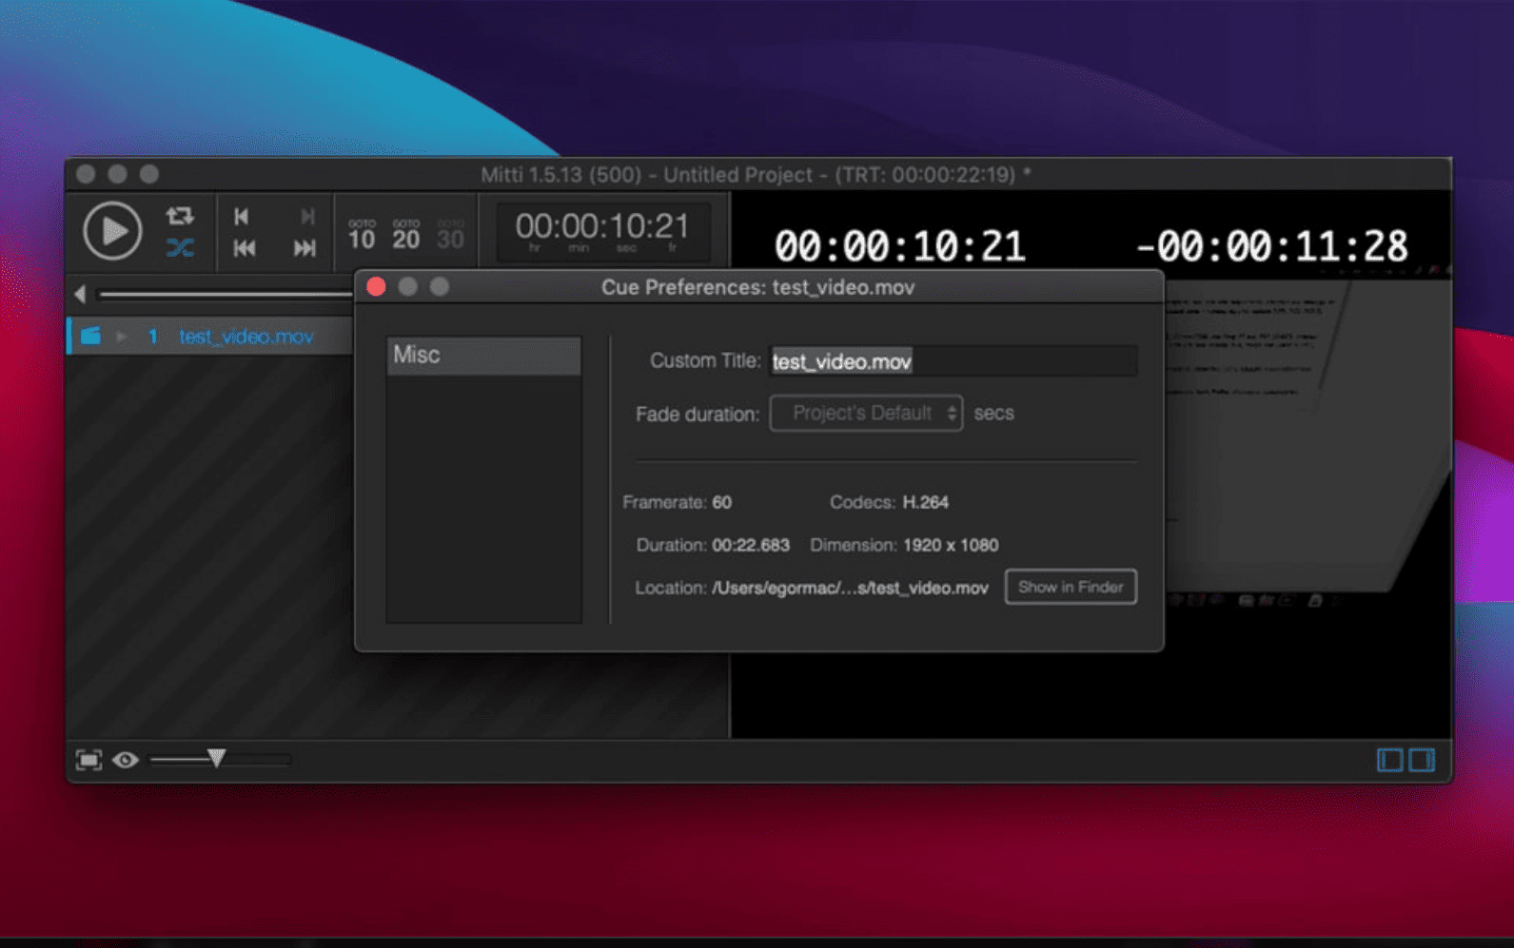Go to previous cue in playlist
1514x948 pixels.
pyautogui.click(x=244, y=248)
